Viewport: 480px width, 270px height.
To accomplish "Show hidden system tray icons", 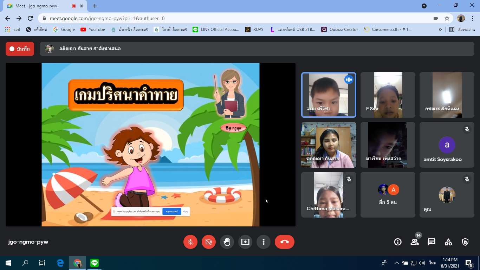I will coord(397,263).
